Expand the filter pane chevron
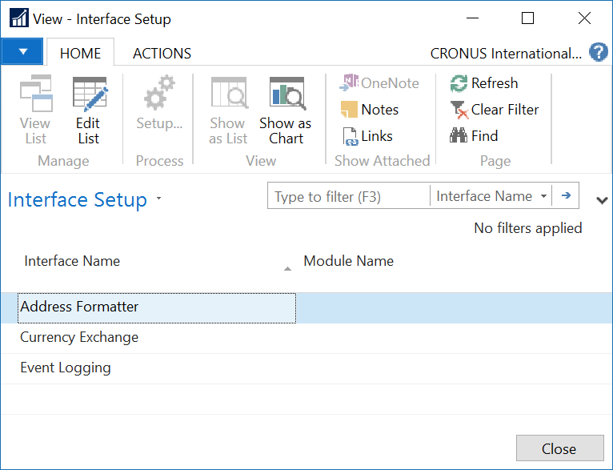Viewport: 613px width, 470px height. pyautogui.click(x=602, y=201)
